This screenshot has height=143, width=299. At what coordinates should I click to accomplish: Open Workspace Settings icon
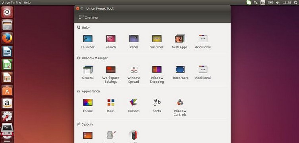111,70
